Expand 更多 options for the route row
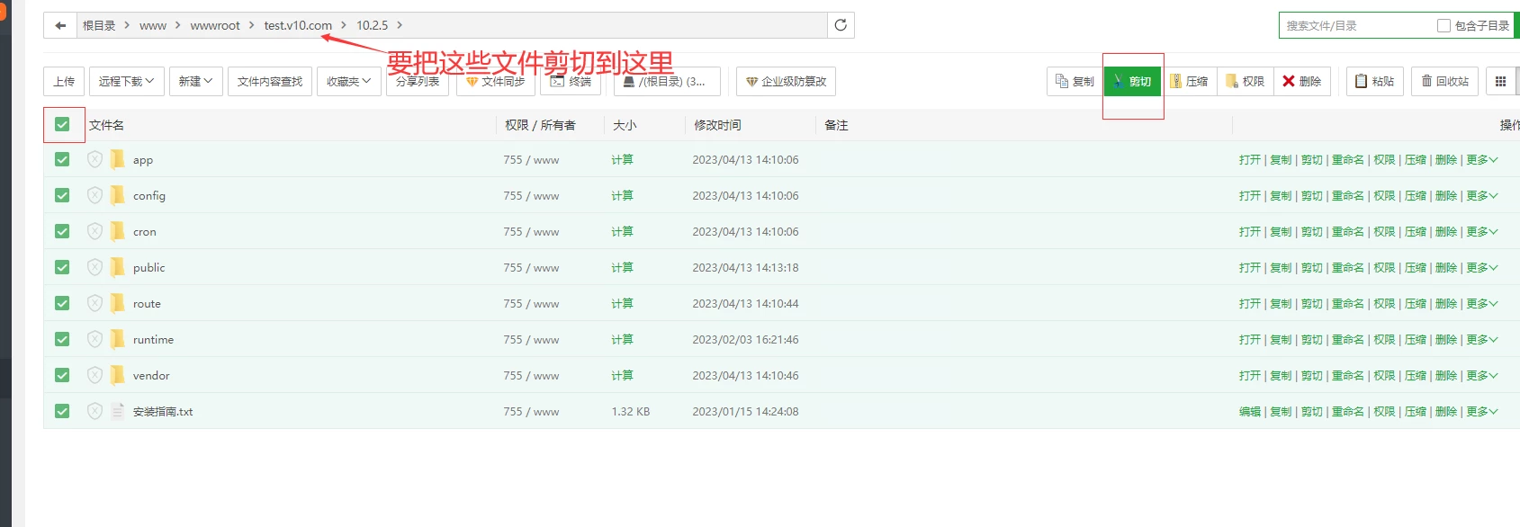Viewport: 1520px width, 527px height. click(x=1481, y=303)
